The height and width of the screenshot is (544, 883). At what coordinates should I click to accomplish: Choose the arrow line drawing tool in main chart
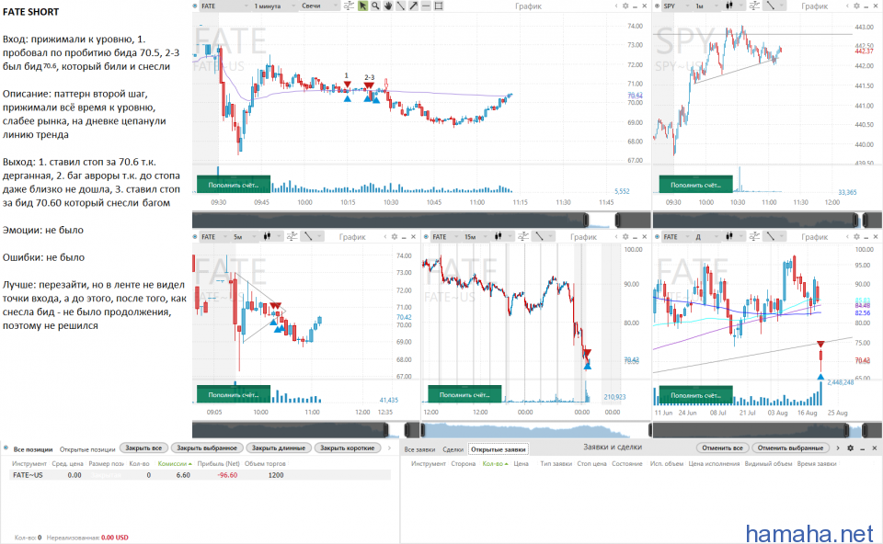coord(413,6)
